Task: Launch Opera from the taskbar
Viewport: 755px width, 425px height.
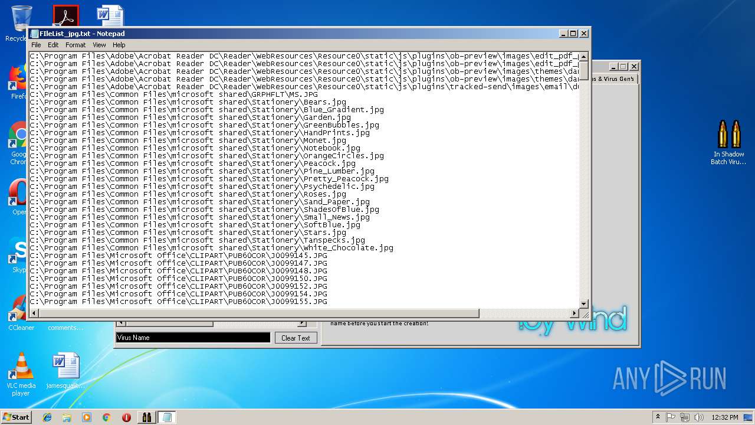Action: click(126, 417)
